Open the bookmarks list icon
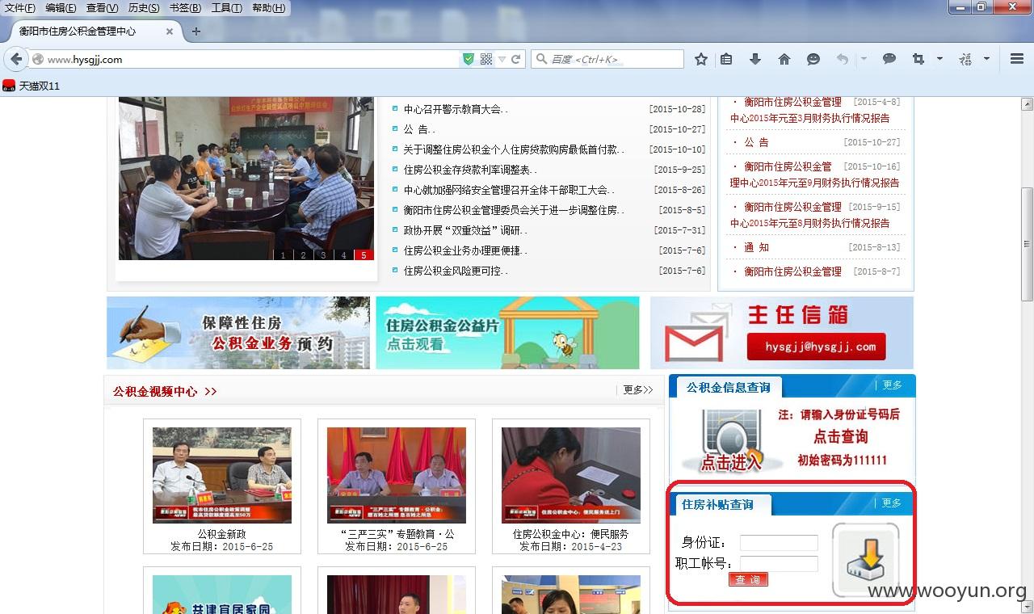The height and width of the screenshot is (614, 1034). click(726, 59)
